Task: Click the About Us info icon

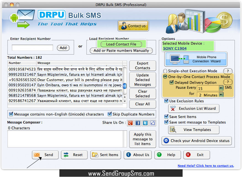Action: click(128, 154)
